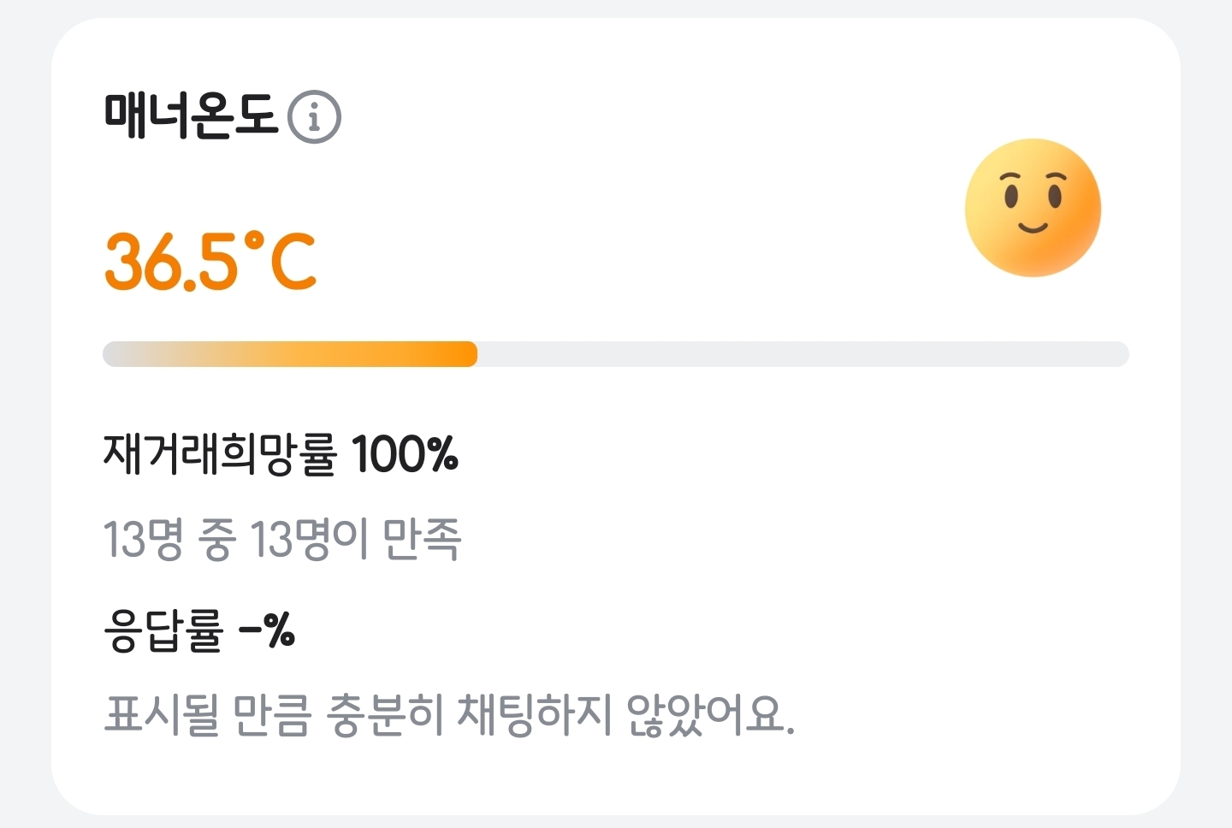Screen dimensions: 1232x828
Task: Tap the far right end of temperature bar
Action: tap(1119, 354)
